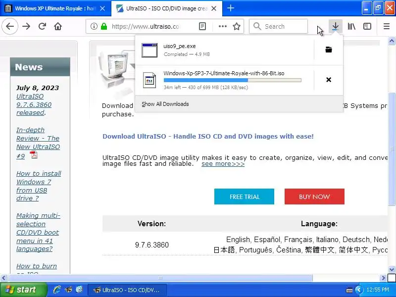
Task: Click the keyboard icon in system tray
Action: point(349,290)
